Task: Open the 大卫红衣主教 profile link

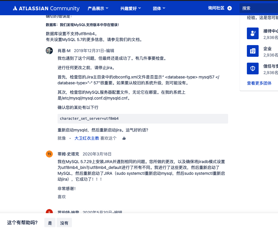Action: pos(87,138)
